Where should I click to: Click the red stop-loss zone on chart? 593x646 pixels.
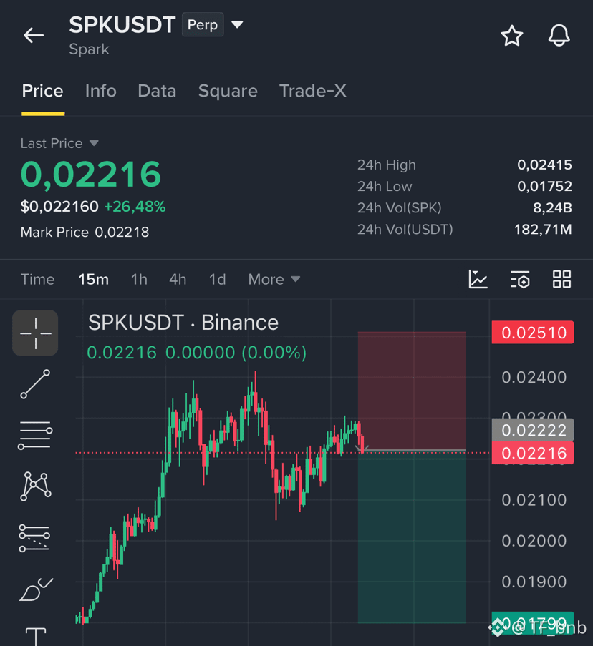412,391
